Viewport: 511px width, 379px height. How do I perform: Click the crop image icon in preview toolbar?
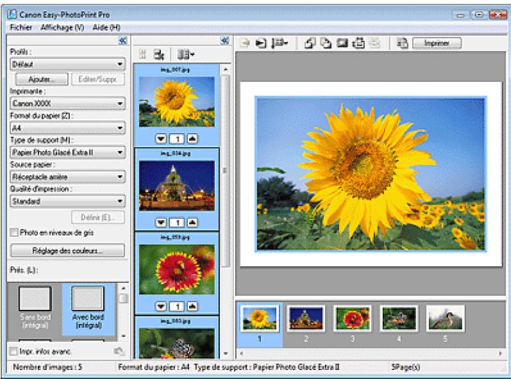(x=342, y=43)
